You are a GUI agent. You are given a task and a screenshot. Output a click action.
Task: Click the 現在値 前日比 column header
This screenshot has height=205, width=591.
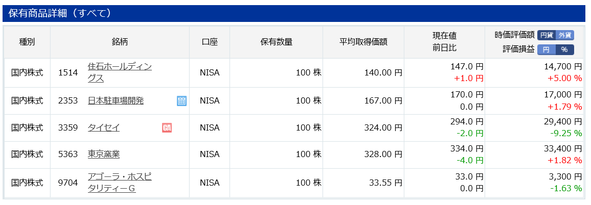[x=444, y=42]
